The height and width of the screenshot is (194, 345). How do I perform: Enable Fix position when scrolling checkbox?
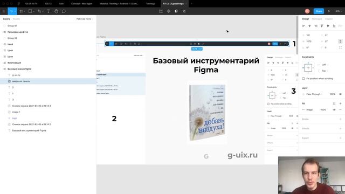[x=303, y=79]
